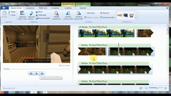
Task: Click storyboard vertical scrollbar thumb
Action: [x=168, y=30]
